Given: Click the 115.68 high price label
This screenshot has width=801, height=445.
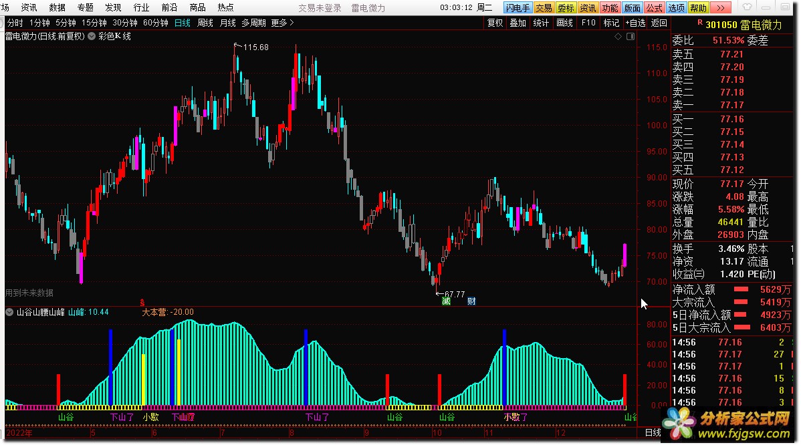Looking at the screenshot, I should point(255,47).
